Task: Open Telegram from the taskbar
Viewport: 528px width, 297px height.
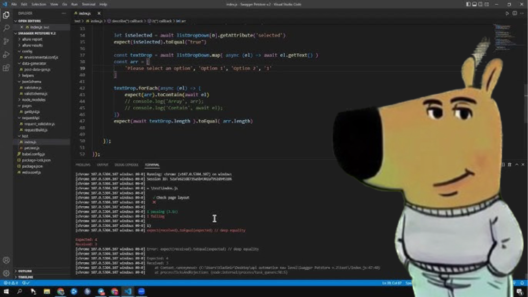Action: (x=101, y=291)
